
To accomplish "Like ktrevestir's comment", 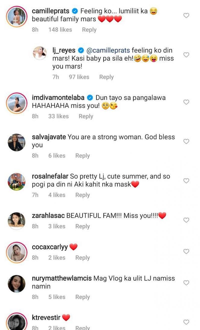I will coord(186,322).
